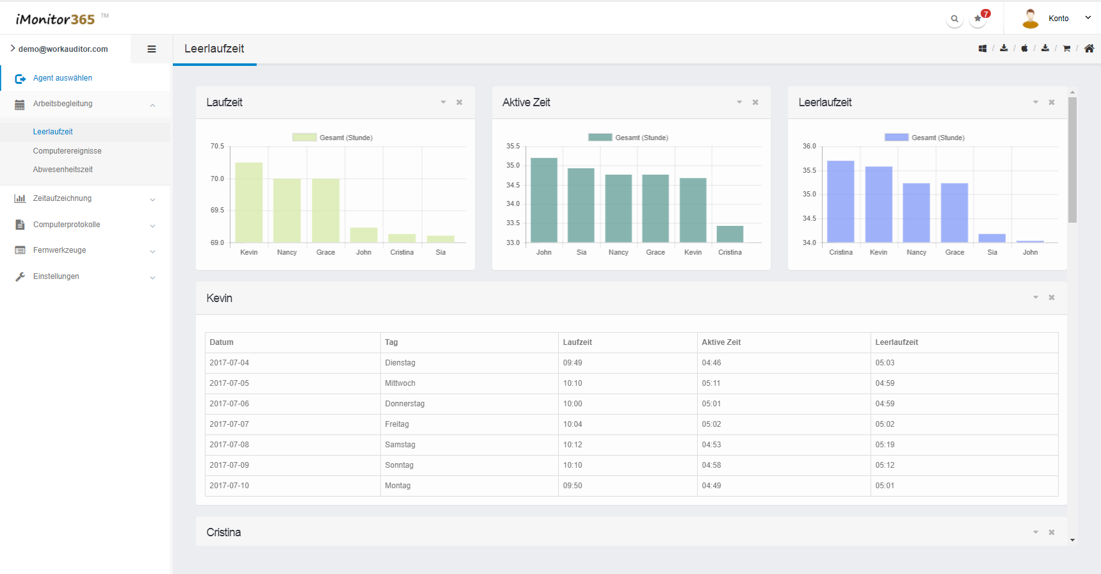Click the download icon next to Windows logo
The width and height of the screenshot is (1101, 574).
click(1004, 49)
